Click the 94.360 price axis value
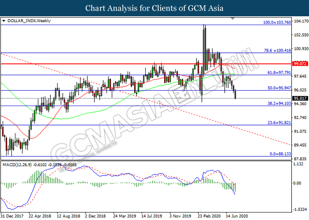 click(x=300, y=104)
